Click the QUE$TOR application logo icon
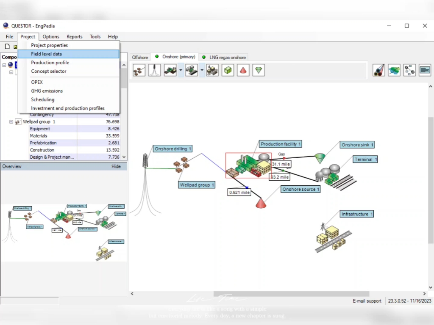Viewport: 434px width, 325px height. point(6,26)
